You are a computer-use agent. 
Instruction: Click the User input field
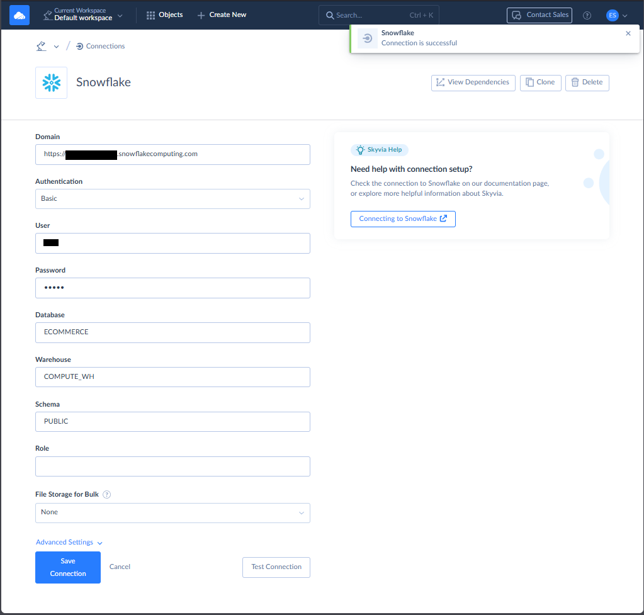click(x=172, y=243)
